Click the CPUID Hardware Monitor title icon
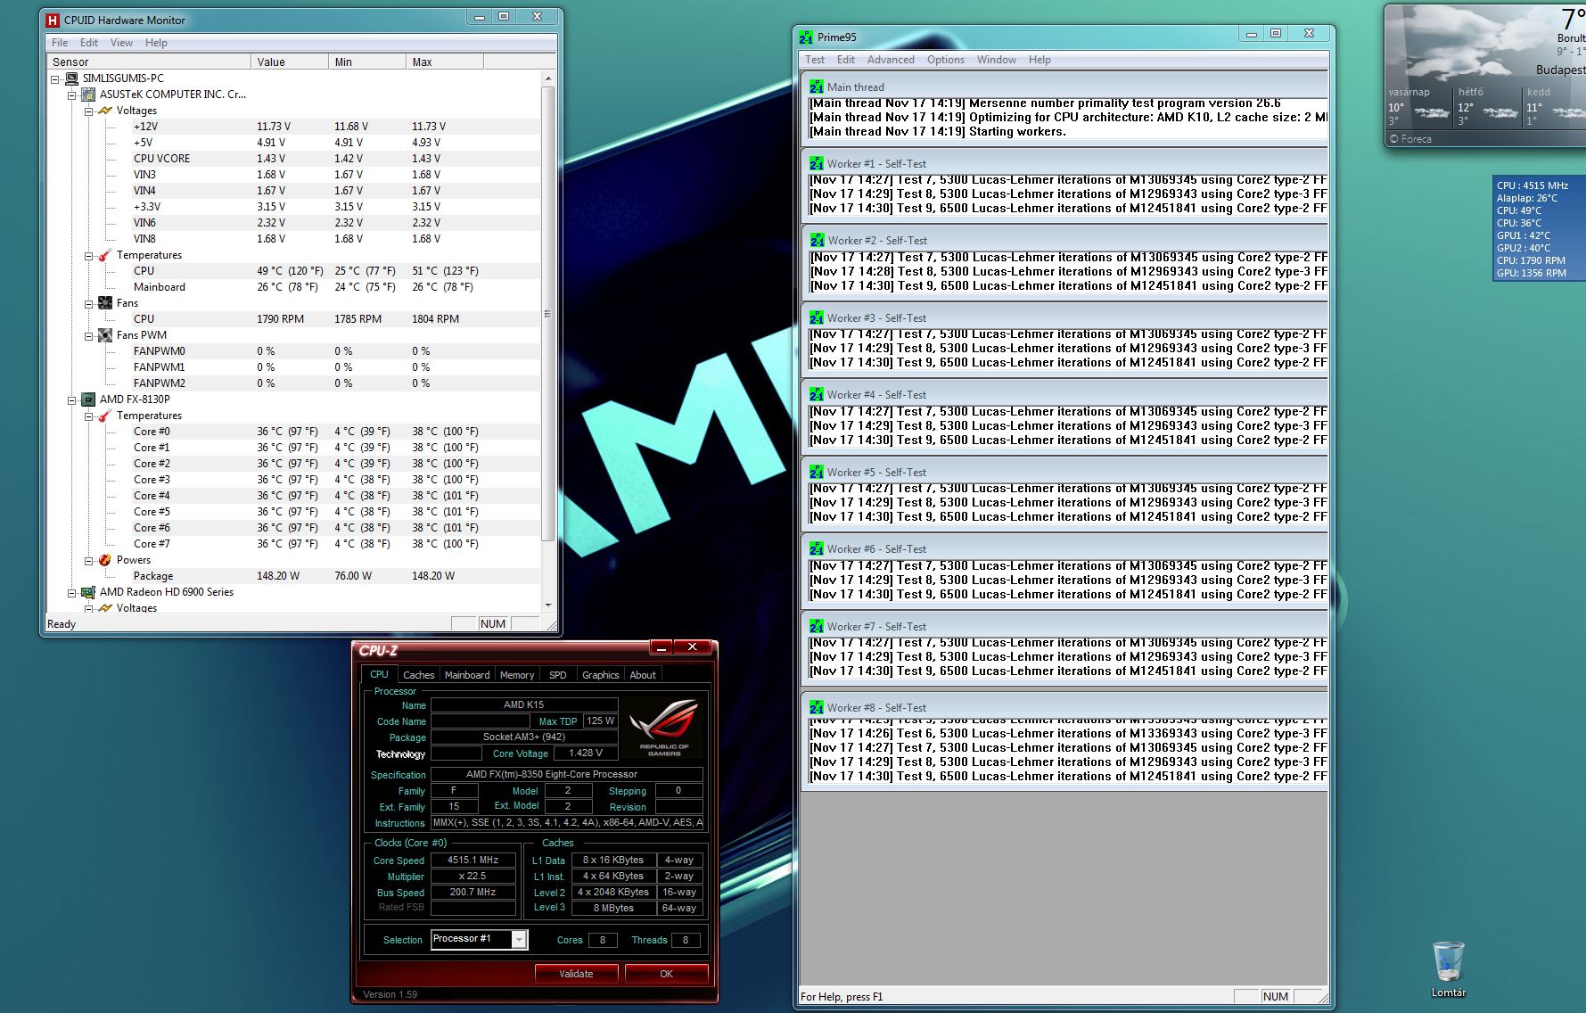1586x1013 pixels. 53,20
